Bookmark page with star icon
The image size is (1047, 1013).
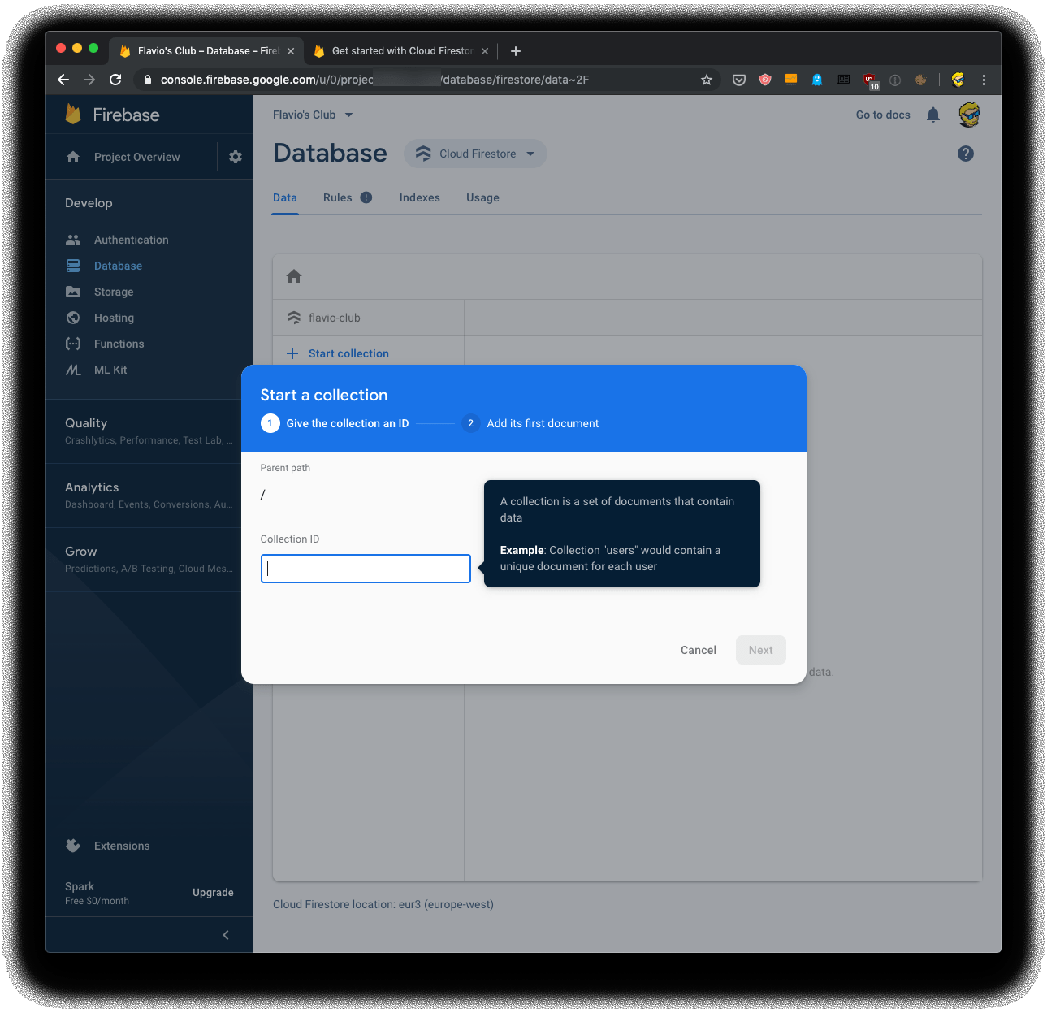(707, 80)
